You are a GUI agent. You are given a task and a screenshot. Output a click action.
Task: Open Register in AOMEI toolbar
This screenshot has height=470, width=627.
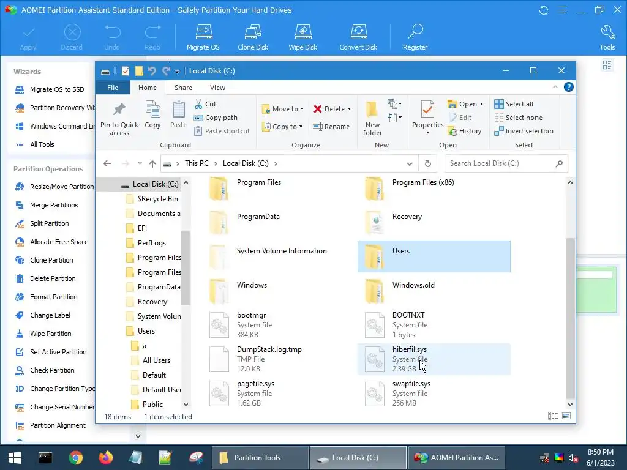point(415,37)
